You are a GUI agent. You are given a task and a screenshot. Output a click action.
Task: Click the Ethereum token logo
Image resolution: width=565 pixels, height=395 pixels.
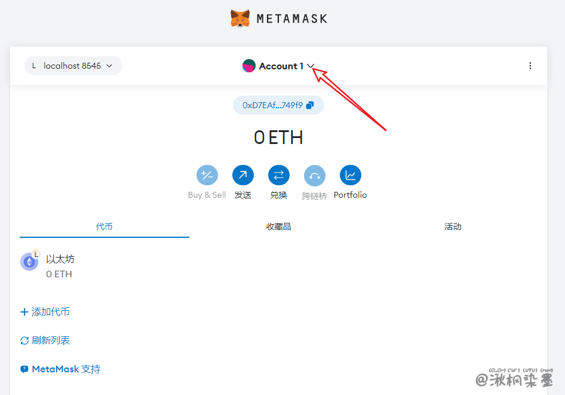click(x=29, y=262)
